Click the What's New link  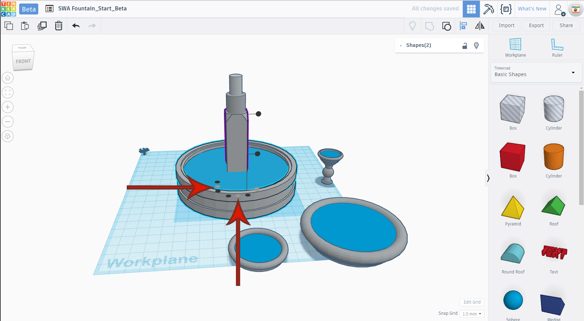[x=532, y=9]
